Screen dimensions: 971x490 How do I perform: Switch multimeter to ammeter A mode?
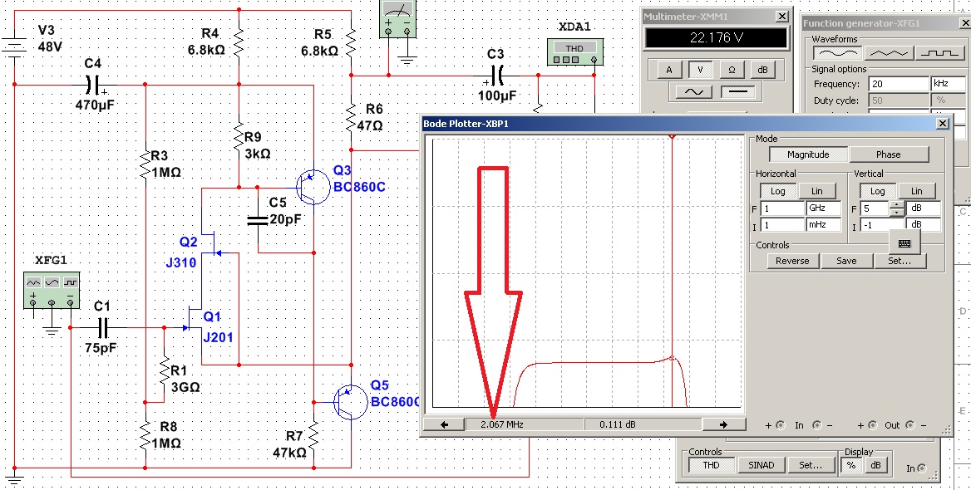pos(668,70)
